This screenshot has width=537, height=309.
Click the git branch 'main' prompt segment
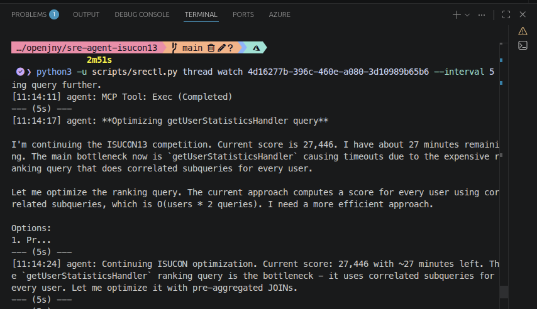192,48
